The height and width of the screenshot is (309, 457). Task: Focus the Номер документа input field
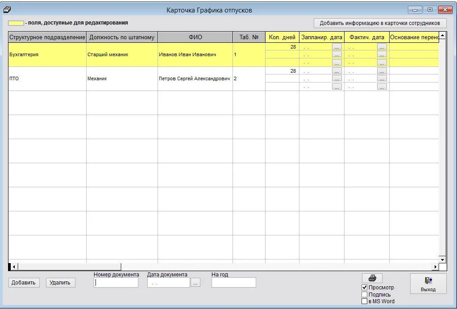pos(116,283)
